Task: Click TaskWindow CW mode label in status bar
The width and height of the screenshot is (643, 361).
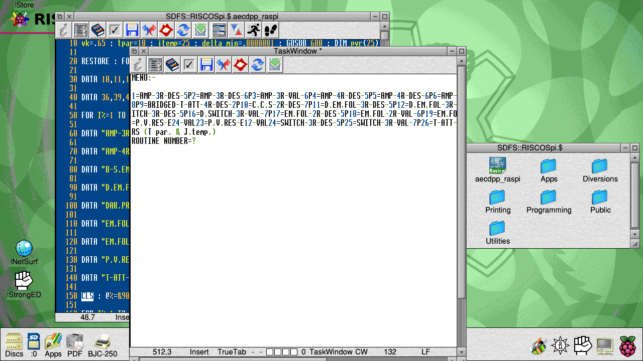Action: 339,352
